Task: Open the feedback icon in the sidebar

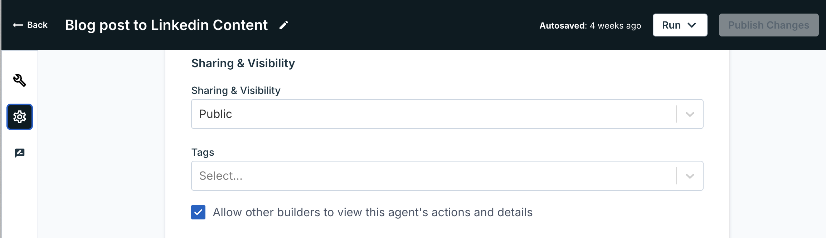Action: [20, 153]
